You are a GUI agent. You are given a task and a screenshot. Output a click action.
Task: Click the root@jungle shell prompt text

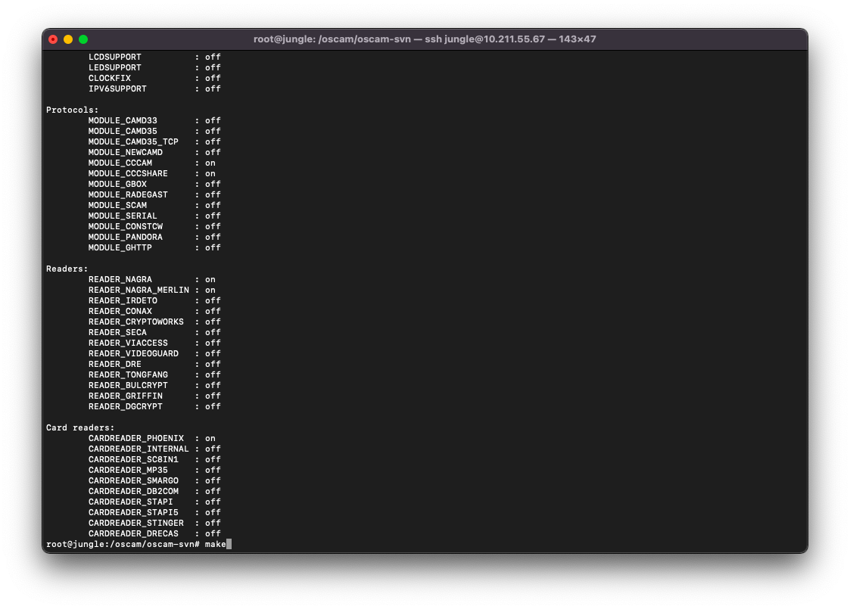point(123,544)
